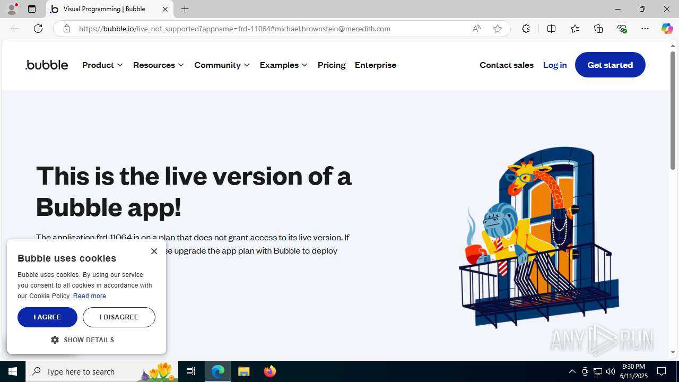Close the Visual Programming Bubble tab
Viewport: 679px width, 382px height.
click(x=165, y=9)
